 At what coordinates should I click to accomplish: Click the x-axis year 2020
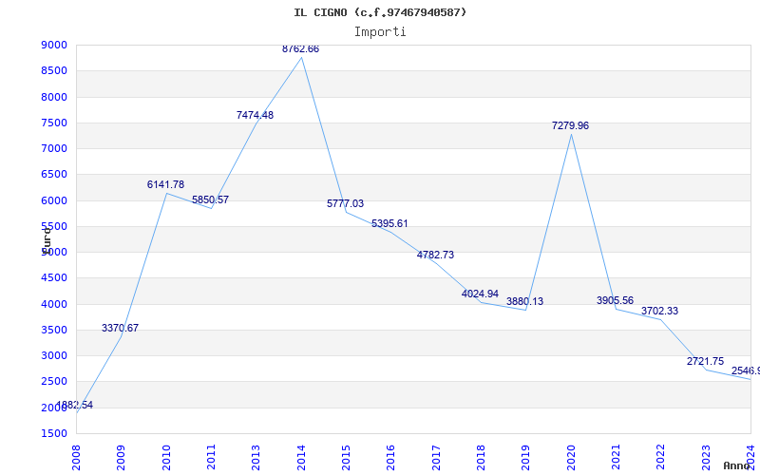[x=571, y=458]
